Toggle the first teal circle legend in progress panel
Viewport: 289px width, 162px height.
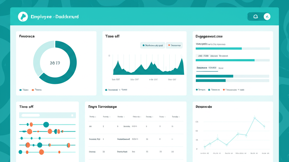(x=197, y=90)
